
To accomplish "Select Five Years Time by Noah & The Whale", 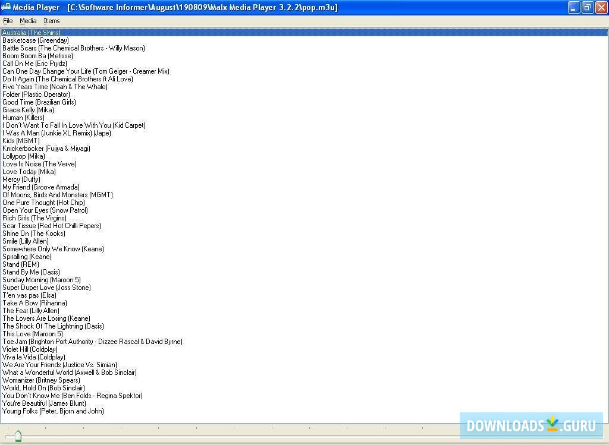I will [54, 87].
